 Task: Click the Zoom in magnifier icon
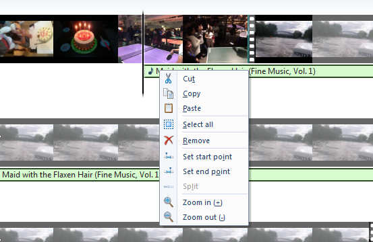click(169, 202)
